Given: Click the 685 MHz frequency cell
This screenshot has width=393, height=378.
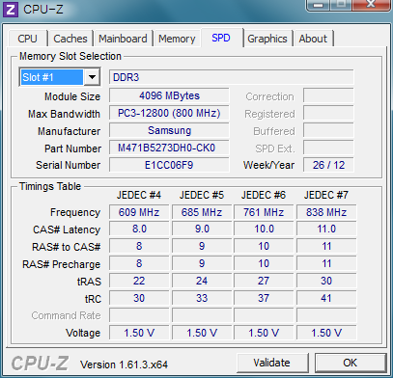Looking at the screenshot, I should pyautogui.click(x=202, y=212).
